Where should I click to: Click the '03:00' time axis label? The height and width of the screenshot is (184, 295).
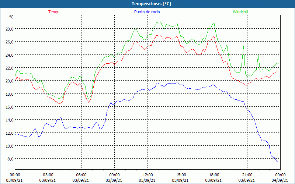tap(48, 175)
